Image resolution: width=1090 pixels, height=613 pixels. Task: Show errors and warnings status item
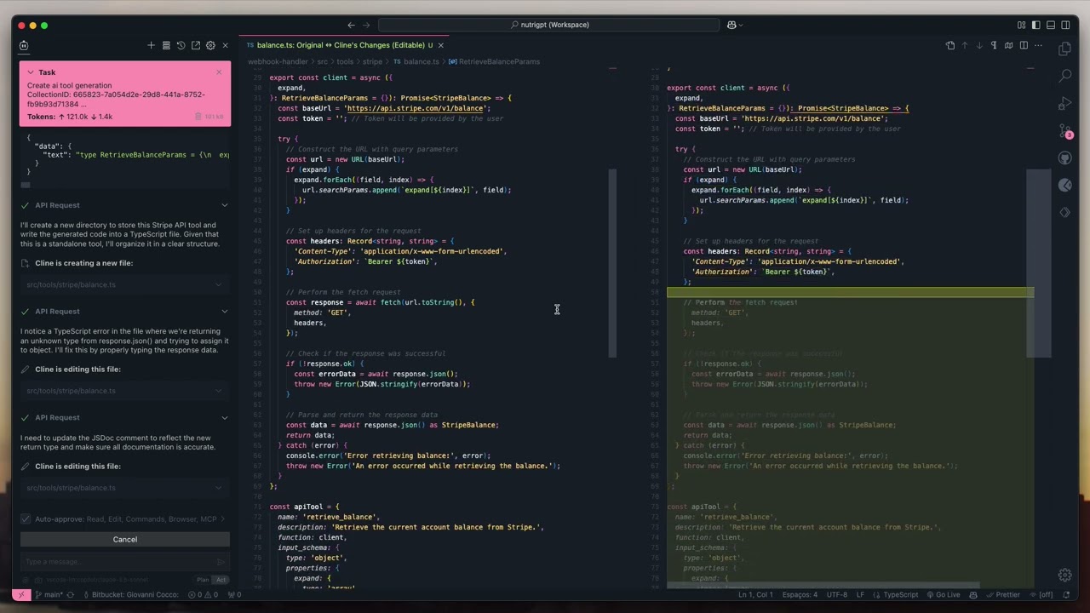[203, 594]
